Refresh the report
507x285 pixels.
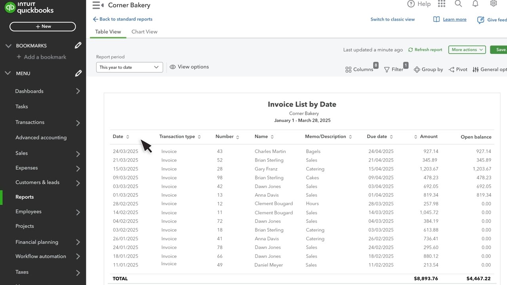pos(425,49)
